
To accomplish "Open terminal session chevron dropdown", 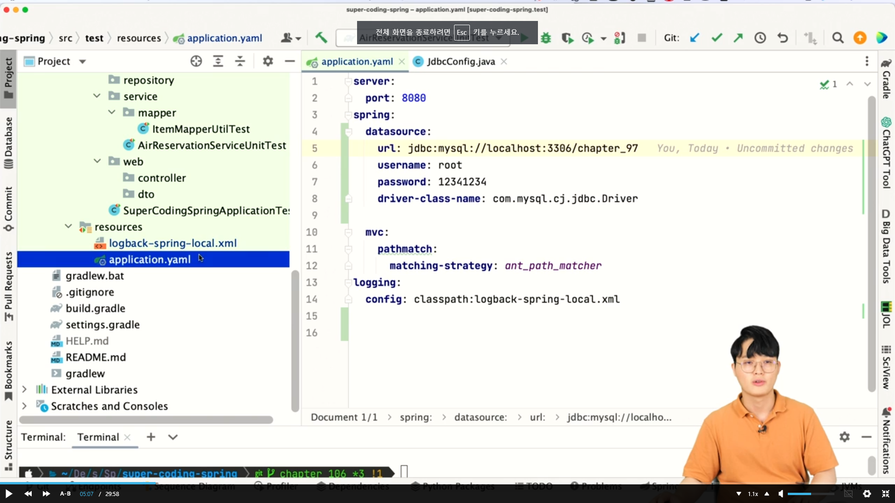I will [x=173, y=437].
